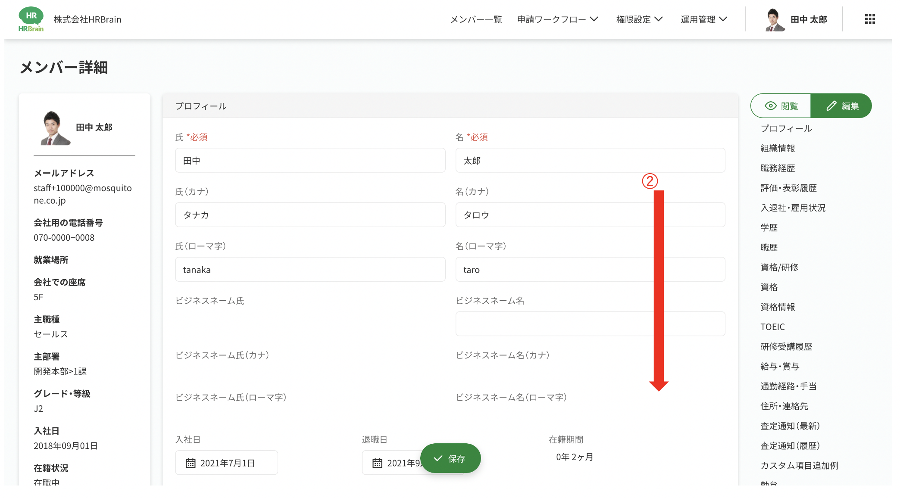Jump to 住所・連絡先 section
This screenshot has width=900, height=498.
(x=784, y=406)
